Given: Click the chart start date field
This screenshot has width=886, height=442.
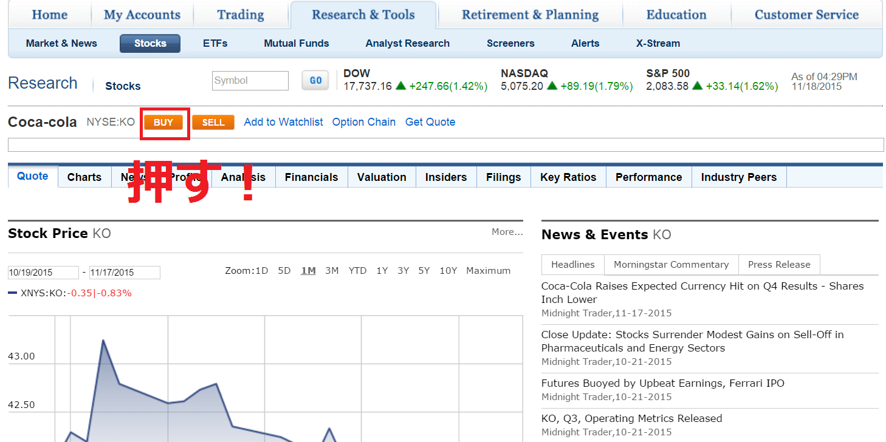Looking at the screenshot, I should tap(43, 273).
